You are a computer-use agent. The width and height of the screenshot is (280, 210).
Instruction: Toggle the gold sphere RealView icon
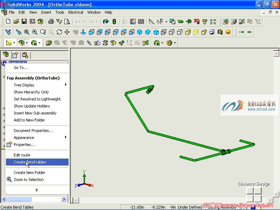[228, 32]
